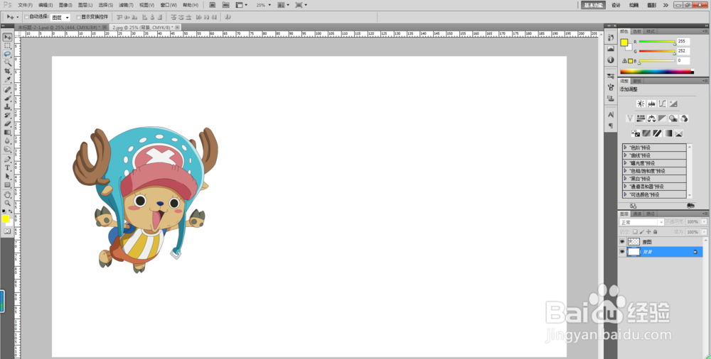Image resolution: width=711 pixels, height=359 pixels.
Task: Select the 基本功能 workspace button
Action: click(593, 5)
